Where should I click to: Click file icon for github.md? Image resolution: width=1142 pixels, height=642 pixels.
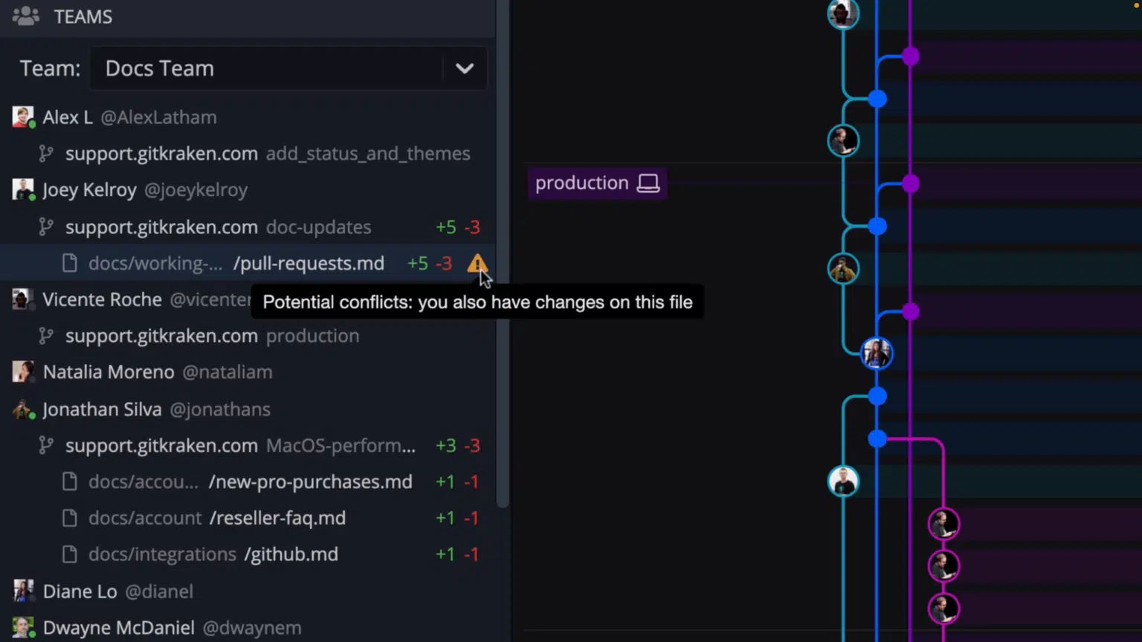69,554
